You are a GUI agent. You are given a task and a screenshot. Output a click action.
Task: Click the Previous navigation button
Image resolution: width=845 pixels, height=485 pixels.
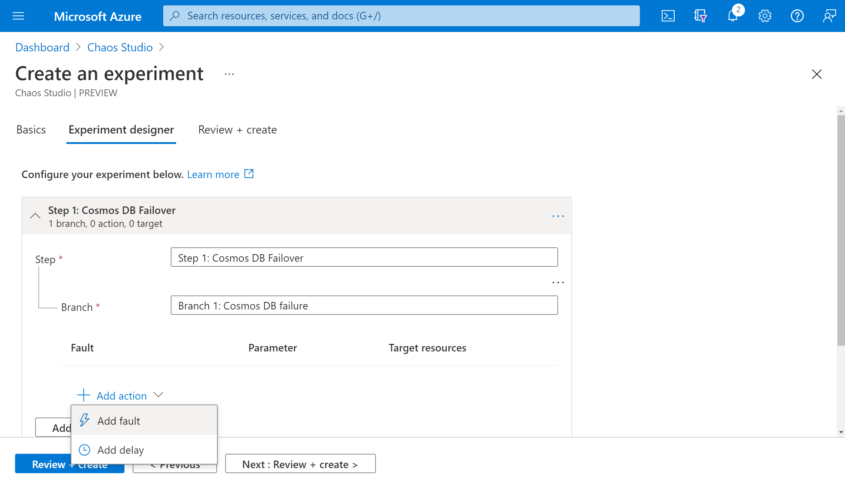click(x=175, y=463)
